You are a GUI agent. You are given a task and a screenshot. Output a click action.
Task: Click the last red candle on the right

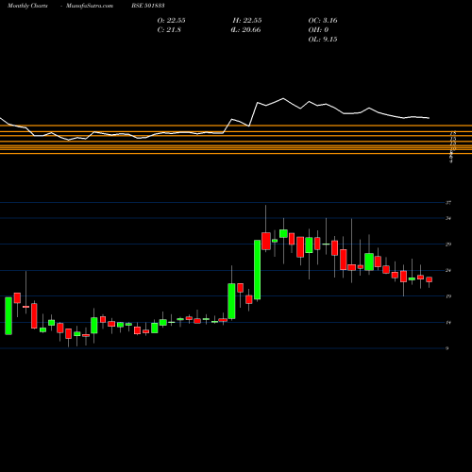point(429,279)
